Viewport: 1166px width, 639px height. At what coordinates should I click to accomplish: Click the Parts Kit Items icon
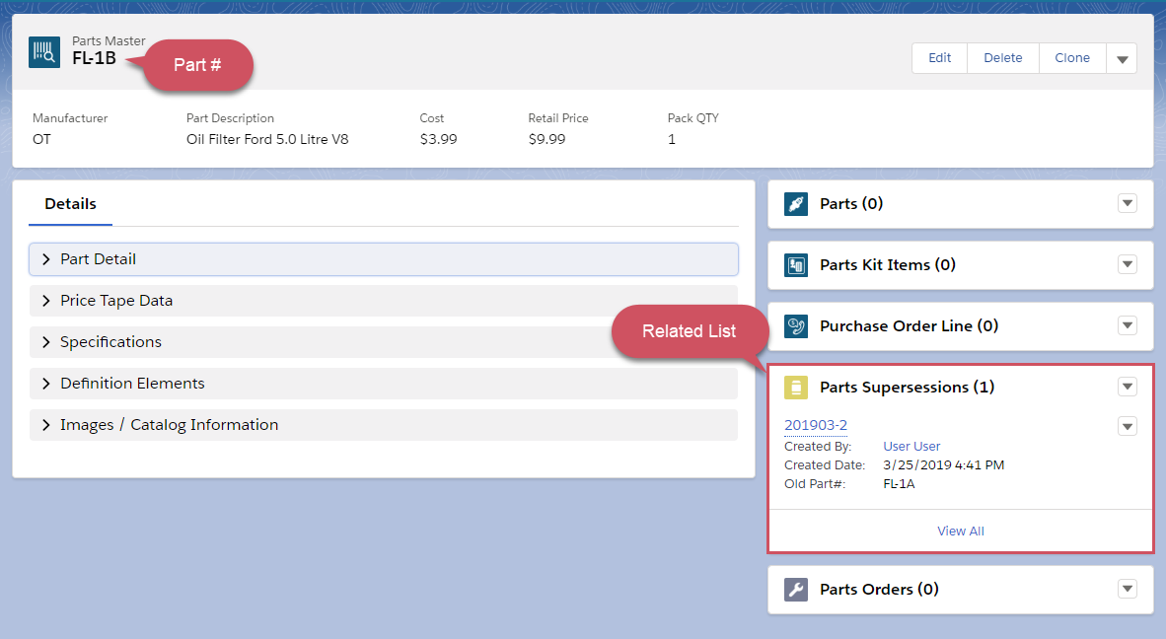point(796,264)
